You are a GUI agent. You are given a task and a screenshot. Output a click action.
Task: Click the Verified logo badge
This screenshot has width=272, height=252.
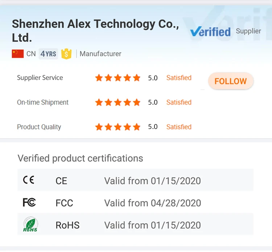210,32
